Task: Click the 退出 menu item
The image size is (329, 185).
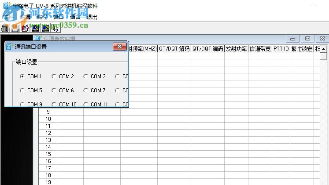Action: point(92,17)
